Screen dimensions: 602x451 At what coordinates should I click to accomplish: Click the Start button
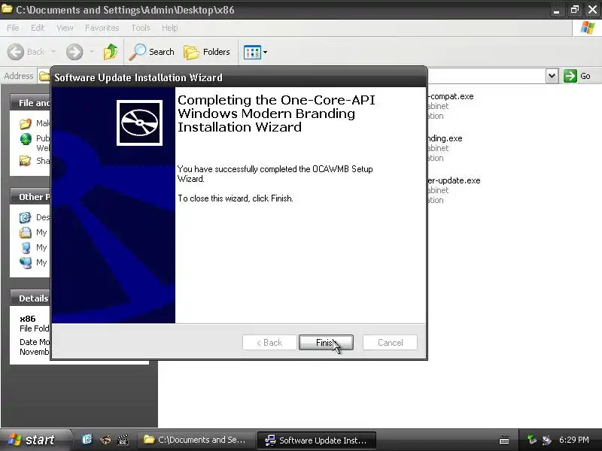click(35, 440)
